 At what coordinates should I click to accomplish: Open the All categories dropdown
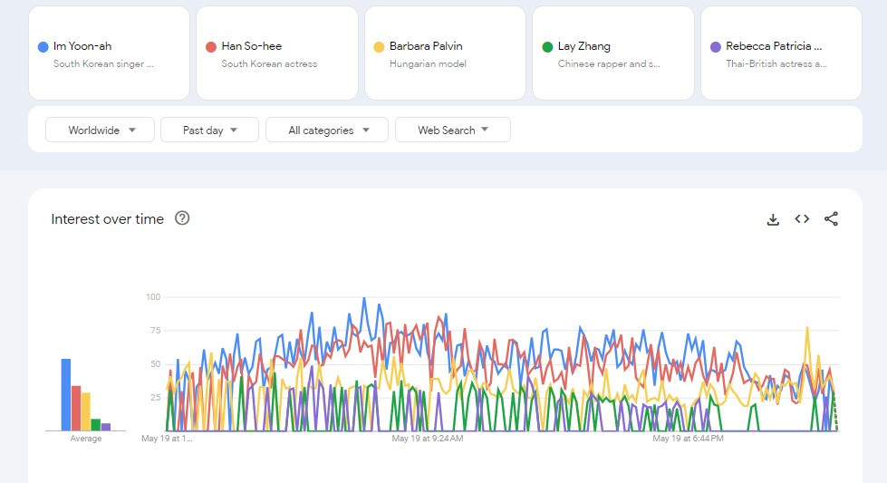coord(326,130)
